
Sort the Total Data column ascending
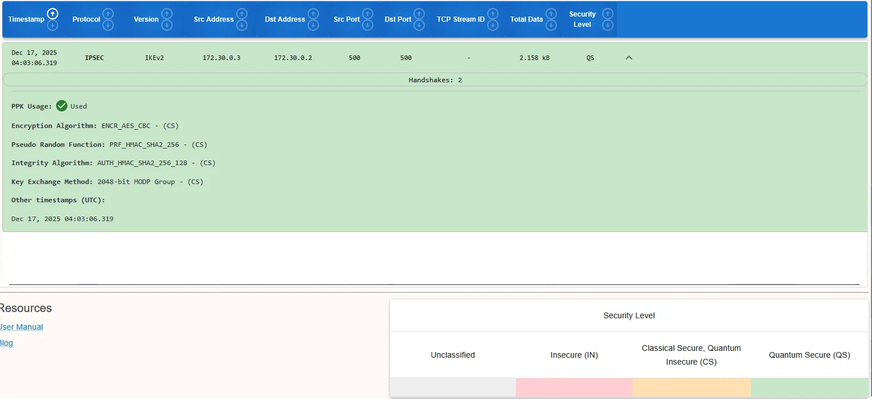[x=551, y=14]
